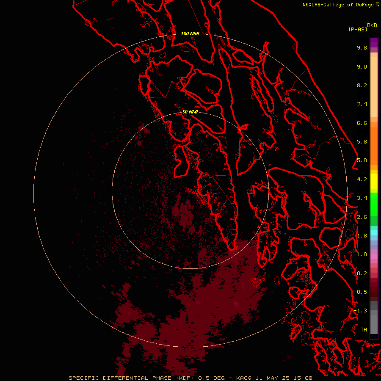Pick the bright green band on color scale
This screenshot has height=381, width=381.
tap(374, 204)
